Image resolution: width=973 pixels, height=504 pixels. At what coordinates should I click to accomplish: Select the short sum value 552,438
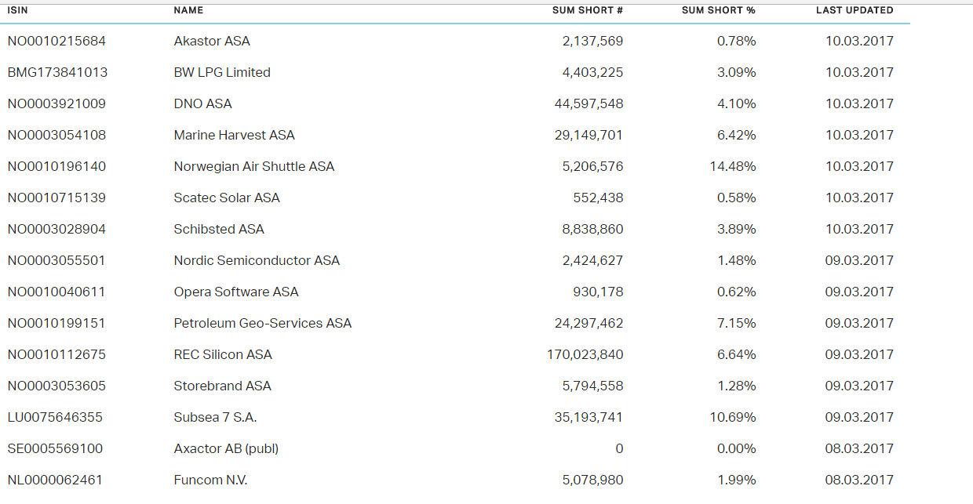pyautogui.click(x=598, y=198)
